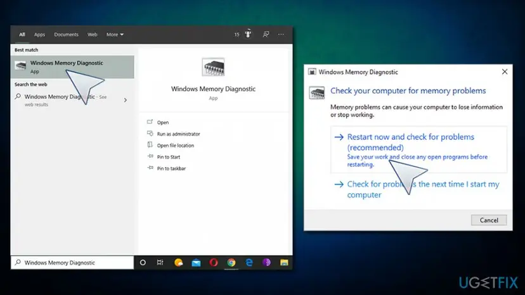The width and height of the screenshot is (525, 295).
Task: Click the Search the web heading text
Action: point(31,84)
